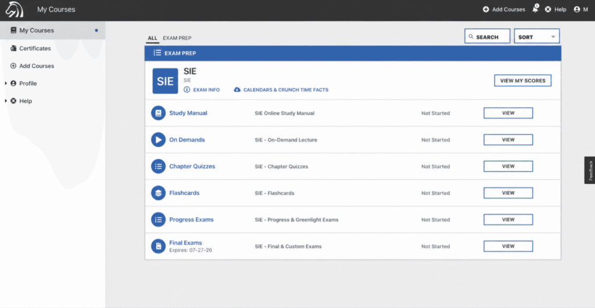
Task: Click the Add Courses plus icon in header
Action: [x=486, y=9]
